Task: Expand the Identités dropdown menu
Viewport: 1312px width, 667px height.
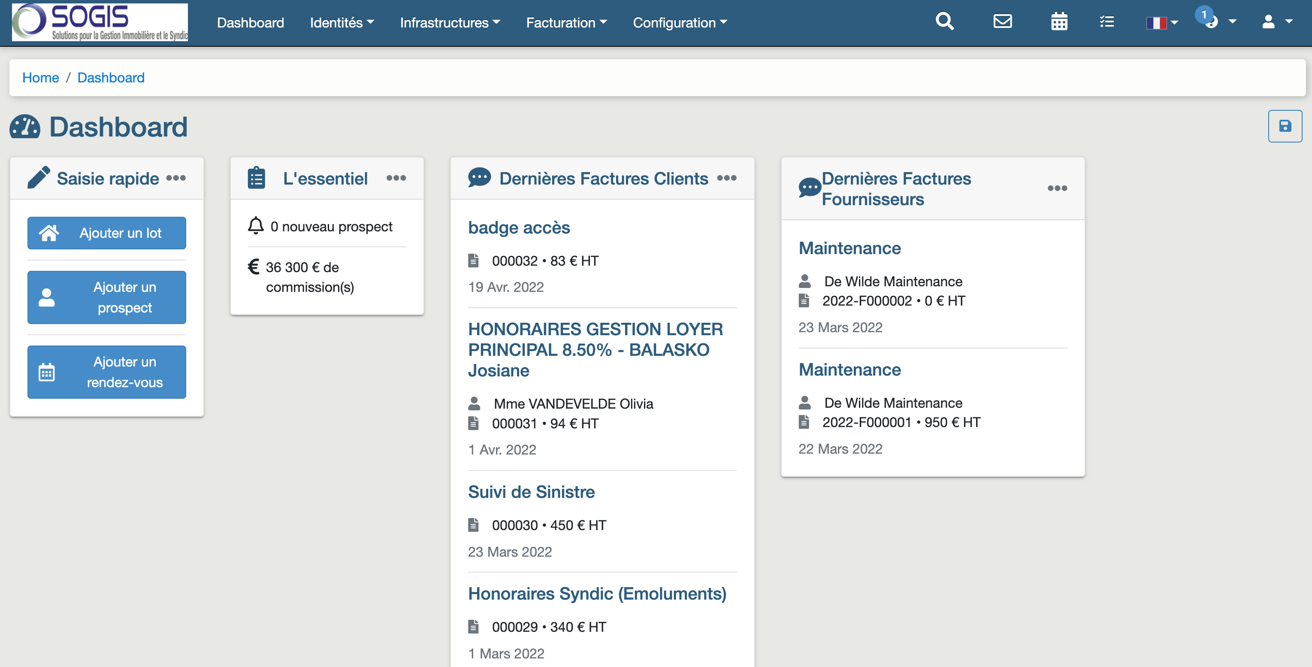Action: tap(342, 23)
